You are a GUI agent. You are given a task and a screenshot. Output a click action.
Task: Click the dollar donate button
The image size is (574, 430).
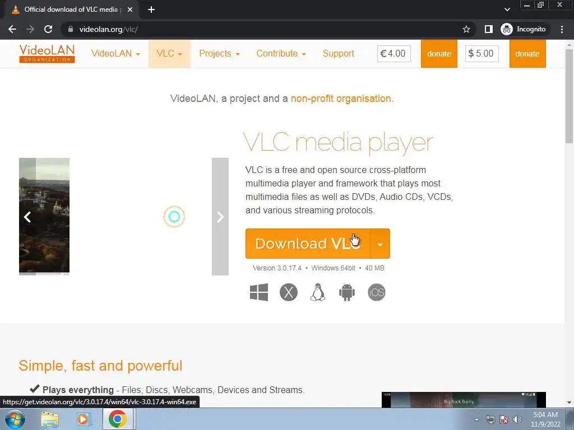(527, 54)
